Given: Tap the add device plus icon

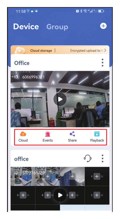Looking at the screenshot, I should tap(103, 26).
